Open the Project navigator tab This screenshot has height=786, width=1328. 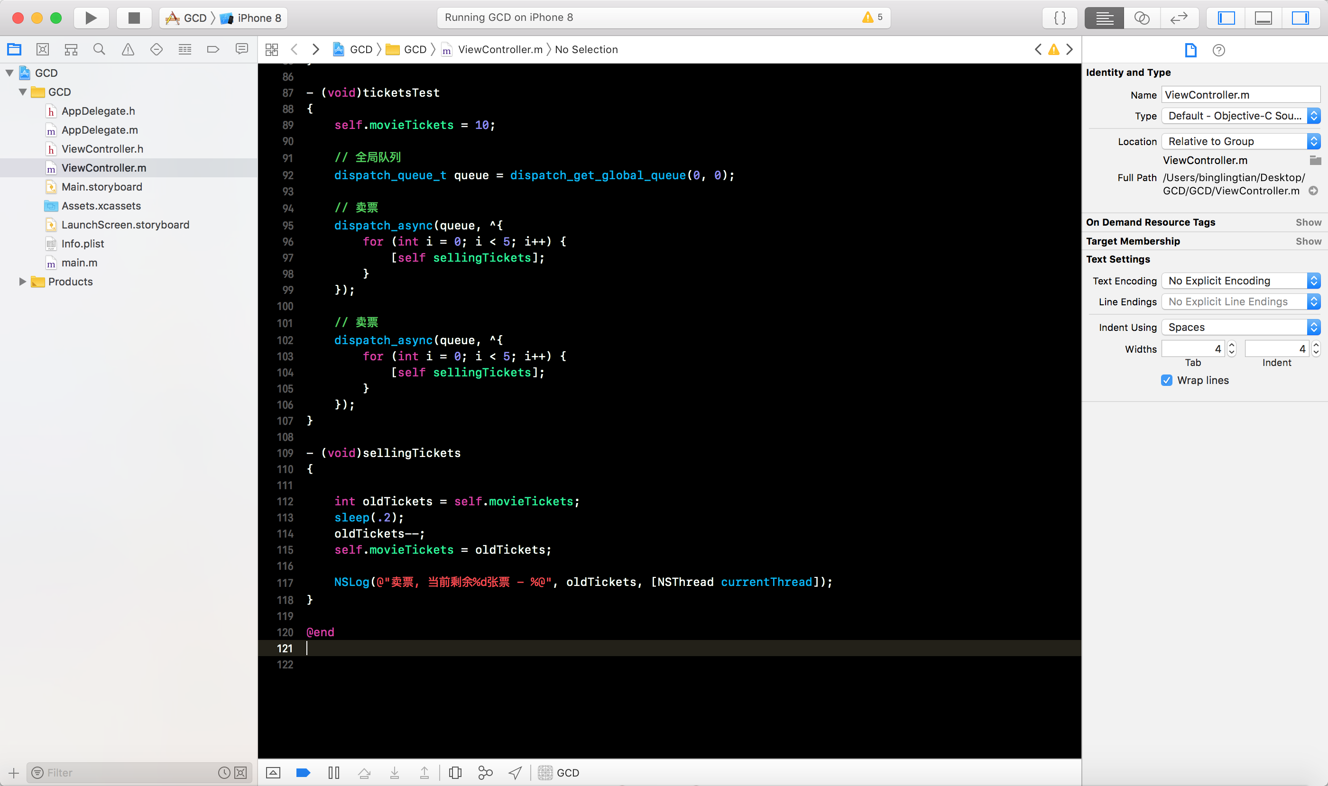pos(14,50)
